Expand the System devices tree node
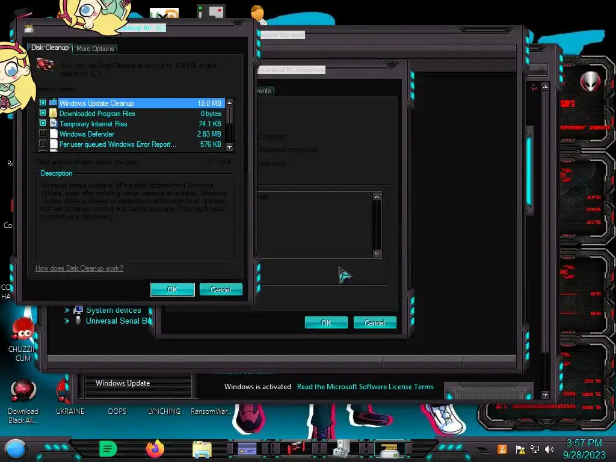 pos(67,310)
